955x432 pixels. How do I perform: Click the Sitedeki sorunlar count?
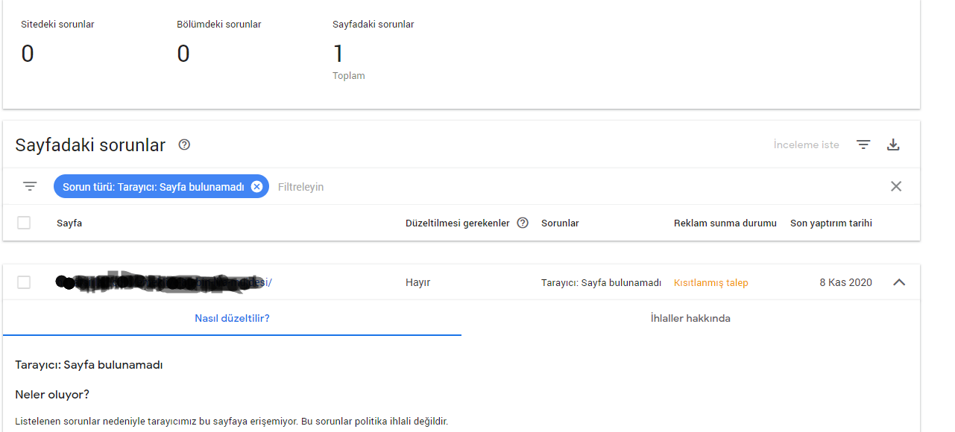click(28, 54)
